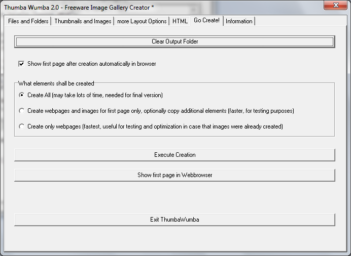The width and height of the screenshot is (351, 256).
Task: Click the Go Create! tab
Action: pos(206,21)
